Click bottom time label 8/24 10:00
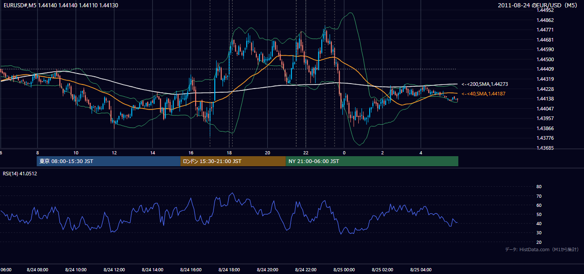This screenshot has height=274, width=584. [x=76, y=270]
